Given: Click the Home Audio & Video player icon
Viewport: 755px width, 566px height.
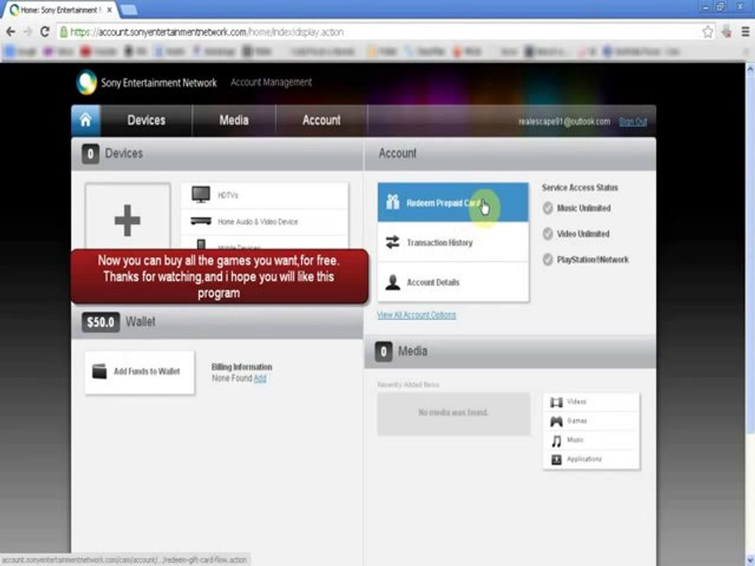Looking at the screenshot, I should click(201, 222).
